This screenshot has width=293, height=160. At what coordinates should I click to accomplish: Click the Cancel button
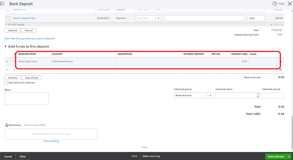click(x=8, y=156)
